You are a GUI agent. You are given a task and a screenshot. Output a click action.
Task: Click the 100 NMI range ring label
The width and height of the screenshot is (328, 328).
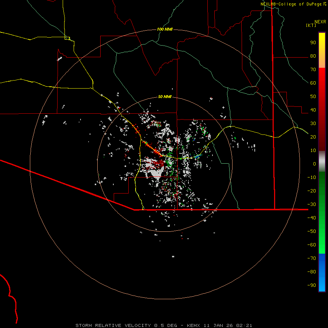point(165,29)
